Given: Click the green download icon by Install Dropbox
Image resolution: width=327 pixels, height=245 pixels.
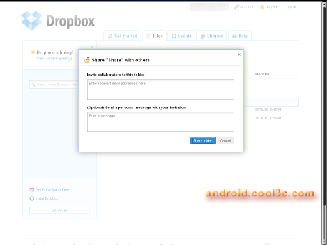Looking at the screenshot, I should coord(32,198).
